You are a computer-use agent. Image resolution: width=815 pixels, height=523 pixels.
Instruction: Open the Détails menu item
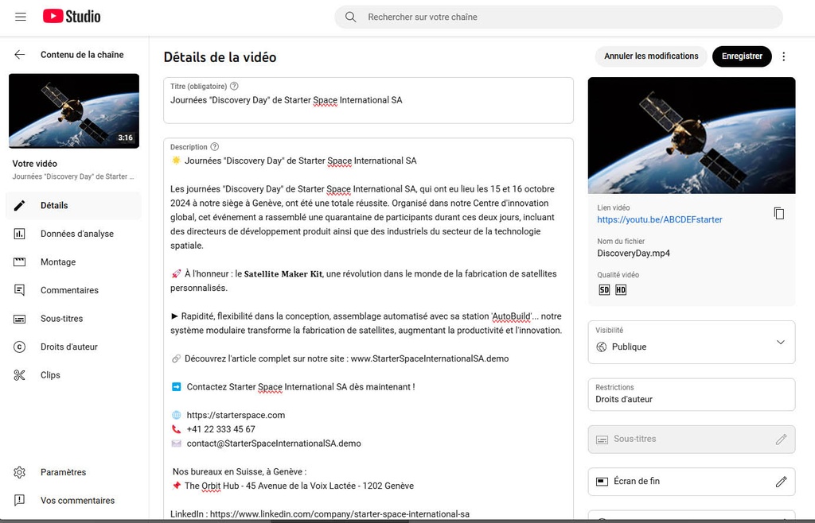[73, 205]
